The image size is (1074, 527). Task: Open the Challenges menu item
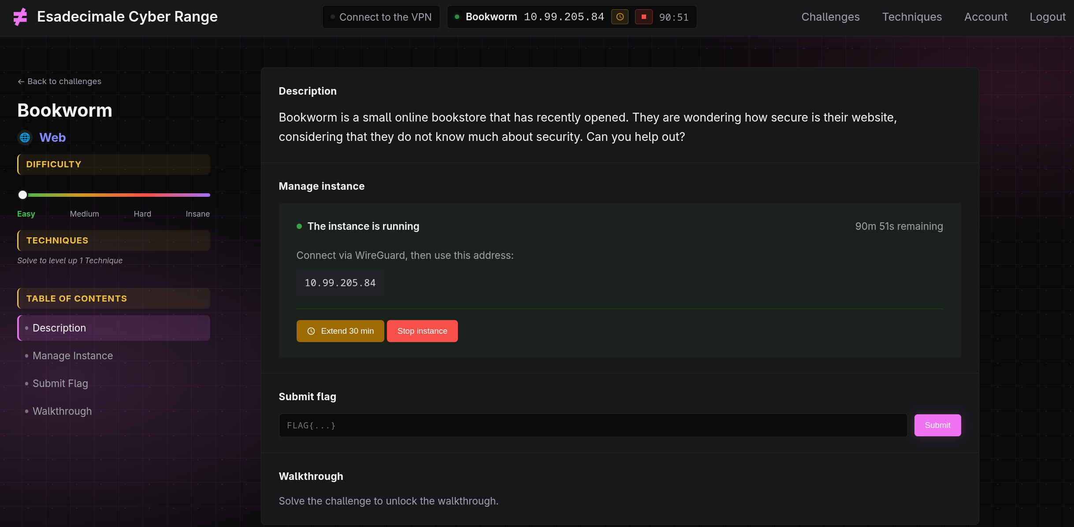(830, 17)
